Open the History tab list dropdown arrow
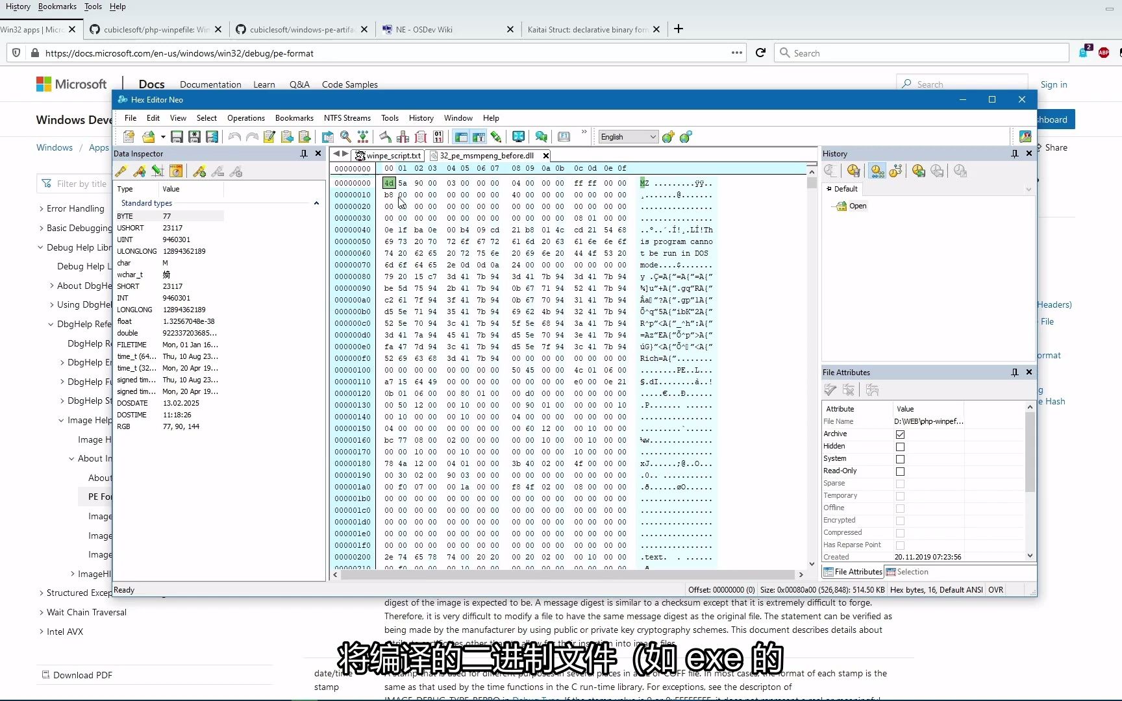Screen dimensions: 1122x701 point(1028,189)
